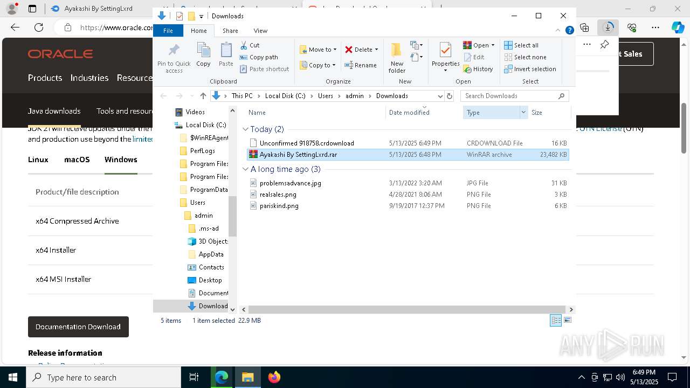Screen dimensions: 690x388
Task: Open Windows Start menu
Action: 13,377
